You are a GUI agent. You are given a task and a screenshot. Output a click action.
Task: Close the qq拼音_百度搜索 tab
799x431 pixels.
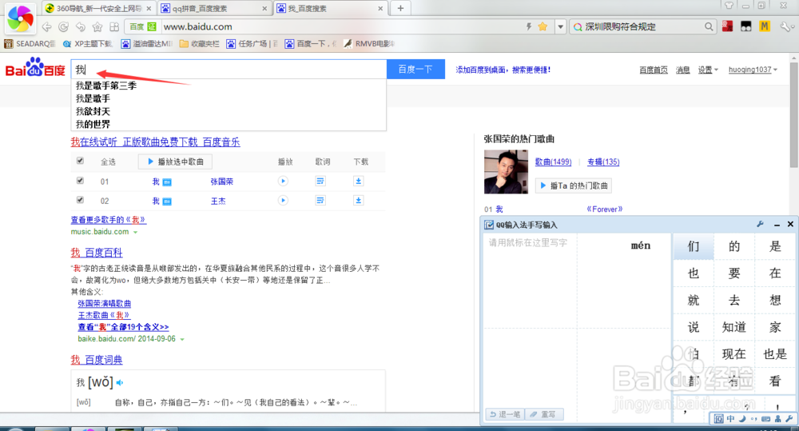pyautogui.click(x=264, y=8)
